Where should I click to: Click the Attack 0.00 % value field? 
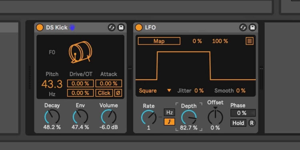pos(109,84)
